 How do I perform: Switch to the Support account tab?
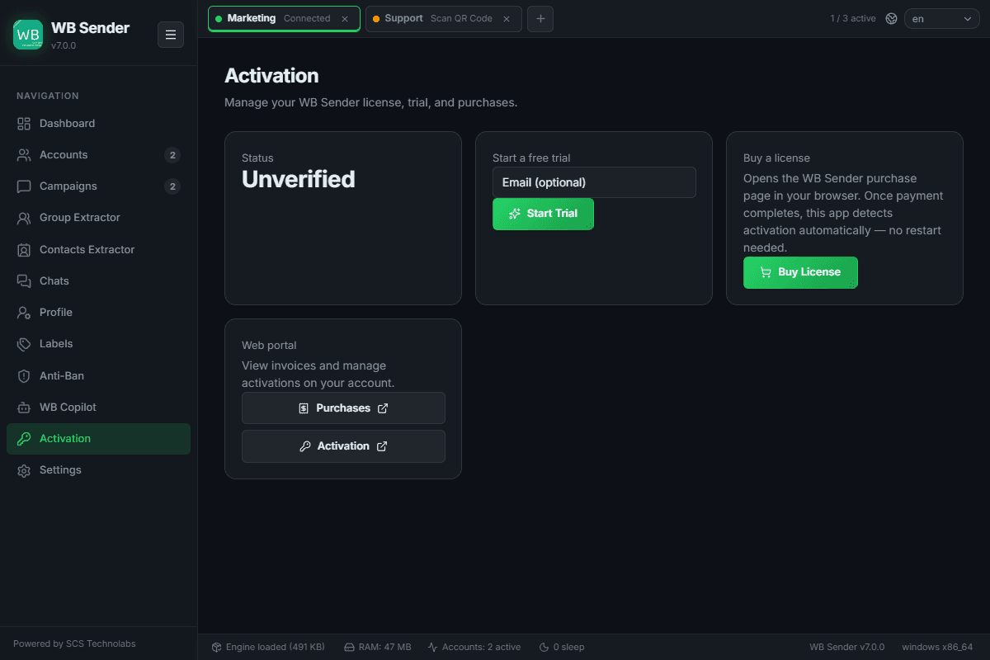coord(443,18)
